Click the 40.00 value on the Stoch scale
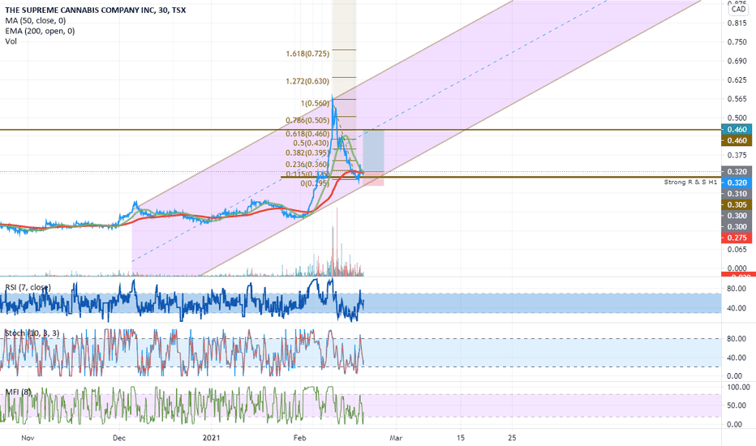Screen dimensions: 756x446 (x=737, y=358)
